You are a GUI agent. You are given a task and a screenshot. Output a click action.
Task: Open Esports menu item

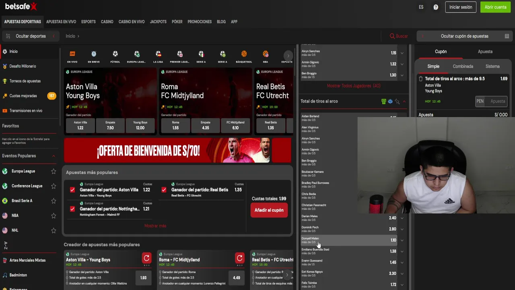coord(89,22)
